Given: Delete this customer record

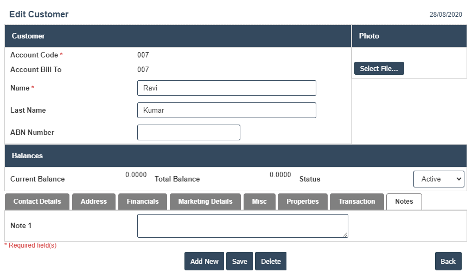Looking at the screenshot, I should coord(271,261).
